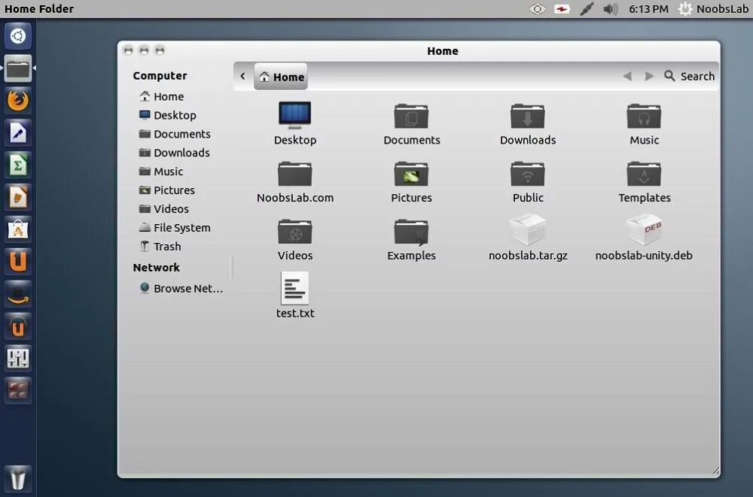
Task: Select Browse Network in the sidebar
Action: (x=181, y=288)
